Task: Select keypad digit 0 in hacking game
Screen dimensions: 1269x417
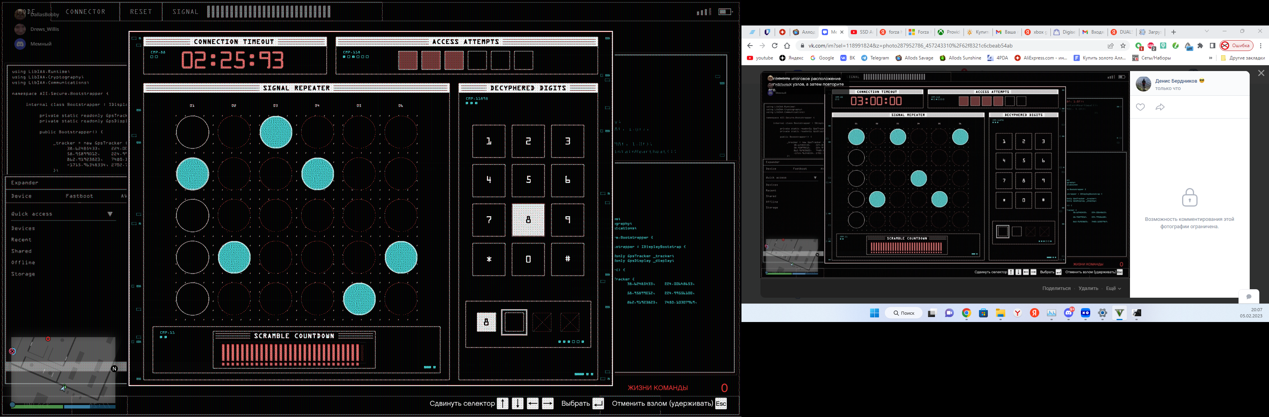Action: pos(528,259)
